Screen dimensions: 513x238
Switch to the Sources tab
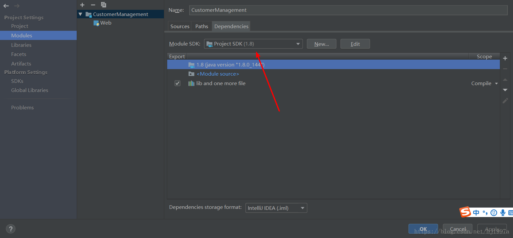point(180,27)
